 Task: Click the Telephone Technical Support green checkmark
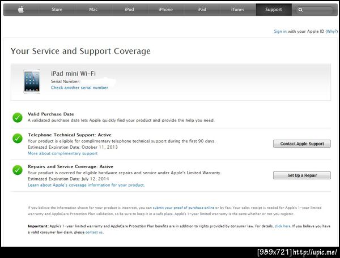[x=18, y=138]
